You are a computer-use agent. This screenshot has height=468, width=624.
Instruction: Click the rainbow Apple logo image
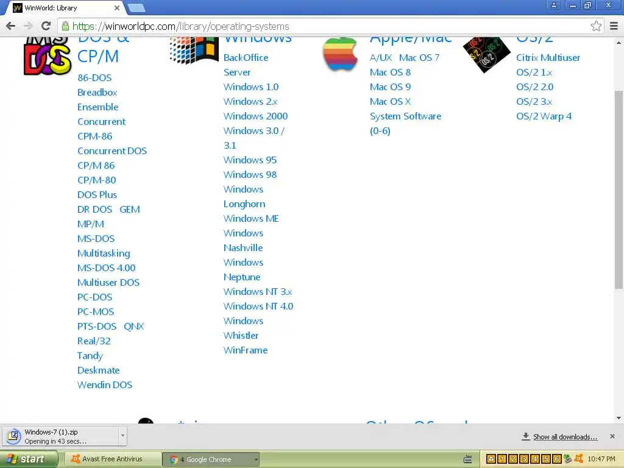point(340,54)
